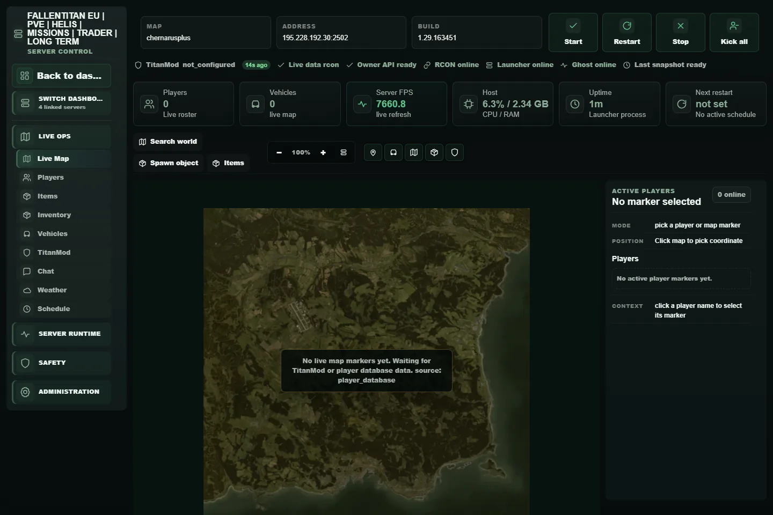
Task: Expand the Safety section
Action: (x=61, y=363)
